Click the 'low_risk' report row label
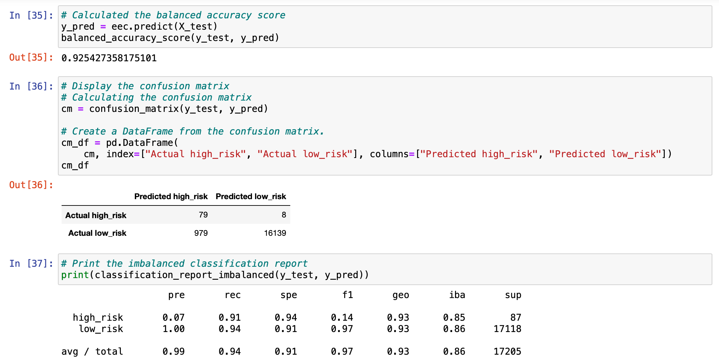The image size is (719, 361). pos(101,329)
